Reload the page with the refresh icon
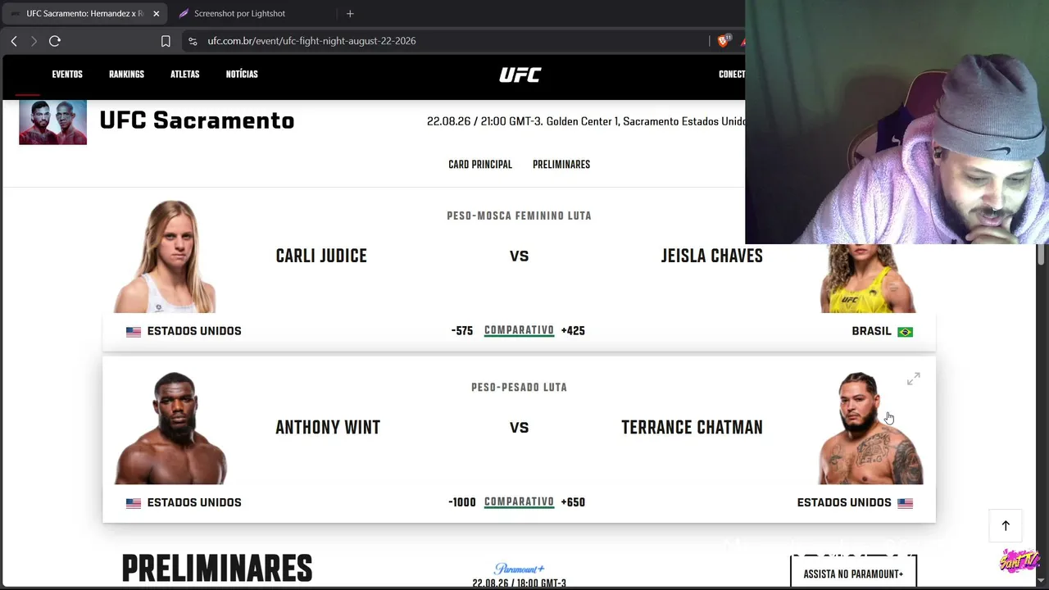The image size is (1049, 590). (x=55, y=41)
